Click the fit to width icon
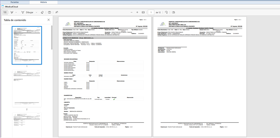 [x=144, y=12]
